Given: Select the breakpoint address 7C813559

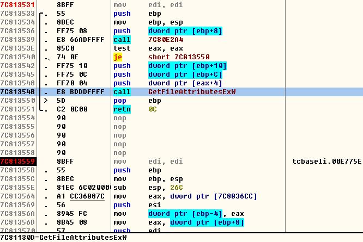Looking at the screenshot, I should (x=18, y=162).
